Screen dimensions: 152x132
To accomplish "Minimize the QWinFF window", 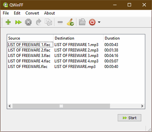I will [115, 5].
